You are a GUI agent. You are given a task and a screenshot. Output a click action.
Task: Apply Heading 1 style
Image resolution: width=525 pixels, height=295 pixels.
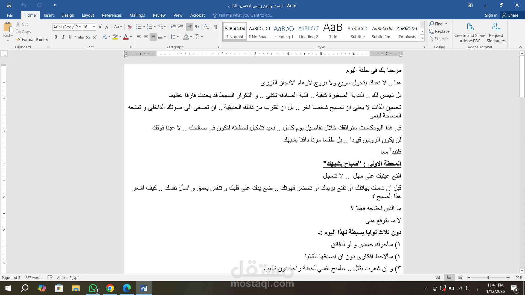pos(284,32)
